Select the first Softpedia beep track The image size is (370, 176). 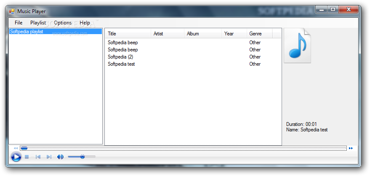tap(123, 43)
